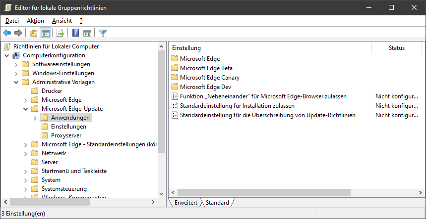Select 'Standardeinstellung für Installation zulassen' policy
426x219 pixels.
[x=237, y=106]
